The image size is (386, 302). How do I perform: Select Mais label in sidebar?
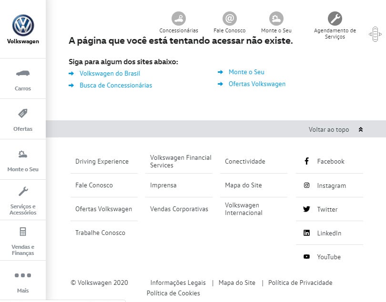[x=23, y=291]
